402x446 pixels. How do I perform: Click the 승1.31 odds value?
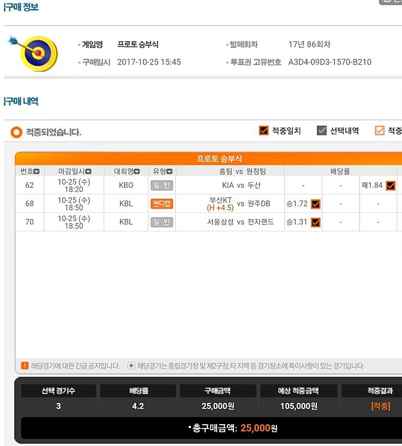click(297, 222)
